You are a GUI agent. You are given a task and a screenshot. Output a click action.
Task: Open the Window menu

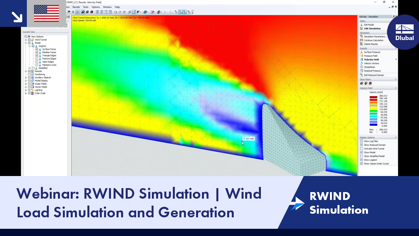click(x=107, y=7)
